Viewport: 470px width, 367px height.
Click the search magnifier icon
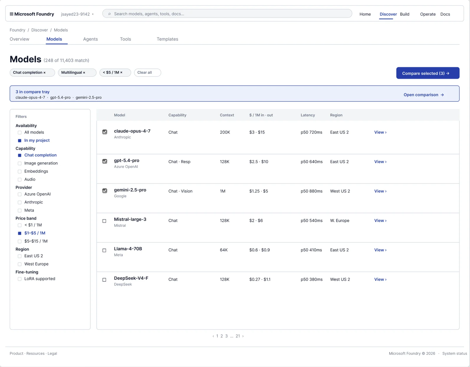pos(110,14)
